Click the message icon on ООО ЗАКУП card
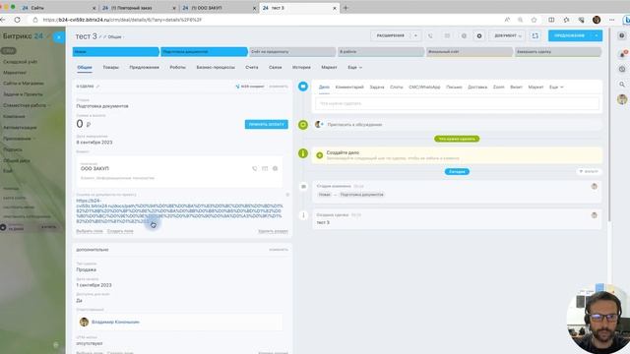The height and width of the screenshot is (354, 630). point(265,168)
